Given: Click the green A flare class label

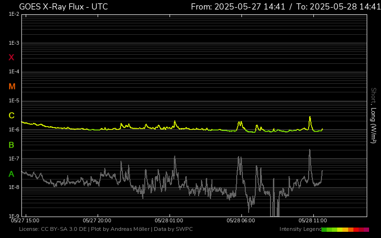Looking at the screenshot, I should 11,174.
